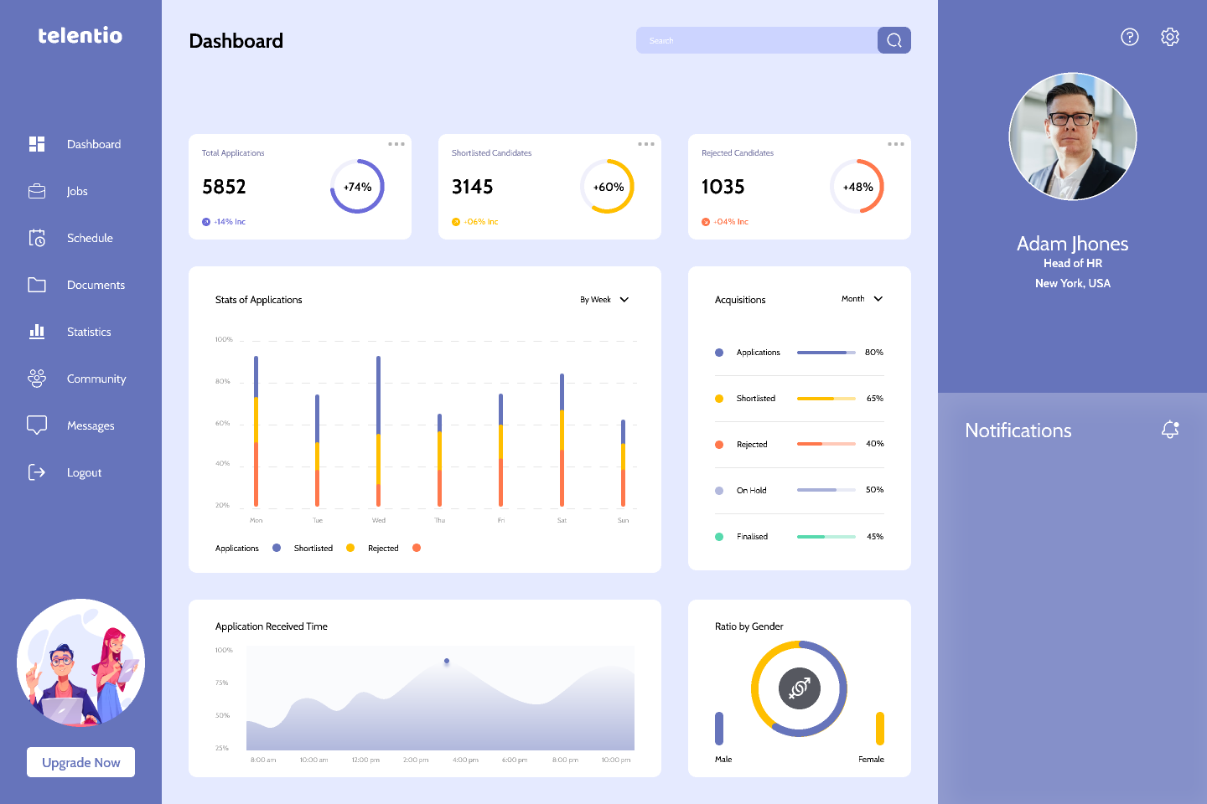Click Adam Jhones profile photo
This screenshot has width=1207, height=804.
click(x=1073, y=137)
